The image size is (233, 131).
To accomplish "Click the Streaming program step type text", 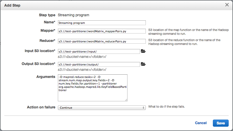I will (73, 15).
